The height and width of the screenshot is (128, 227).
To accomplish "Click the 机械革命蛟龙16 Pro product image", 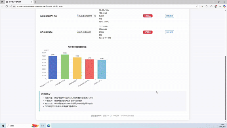I will 86,16.
